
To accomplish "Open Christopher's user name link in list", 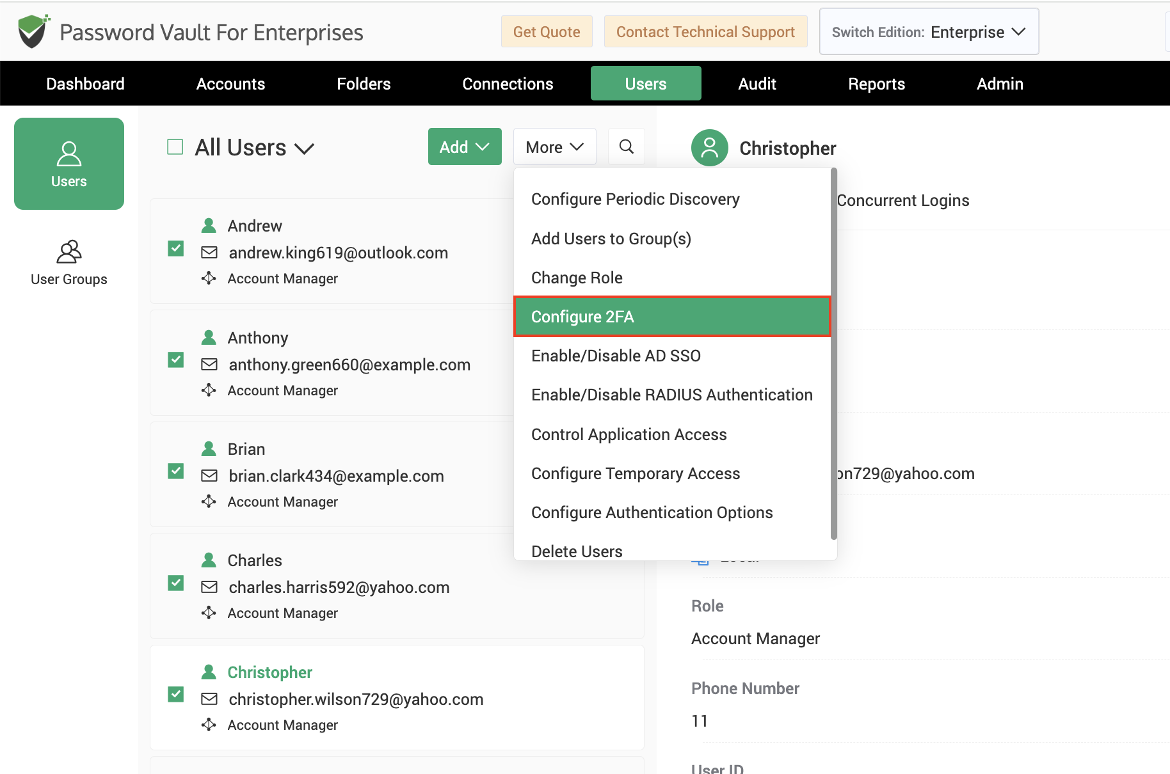I will click(x=269, y=672).
